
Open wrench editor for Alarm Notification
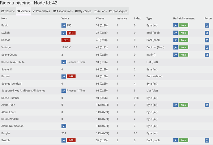64,126
